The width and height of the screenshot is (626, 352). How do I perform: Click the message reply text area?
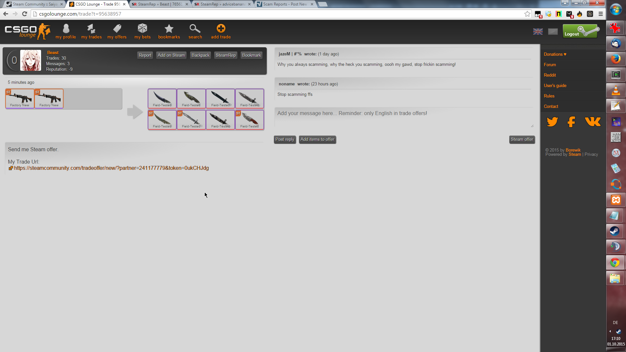[404, 117]
